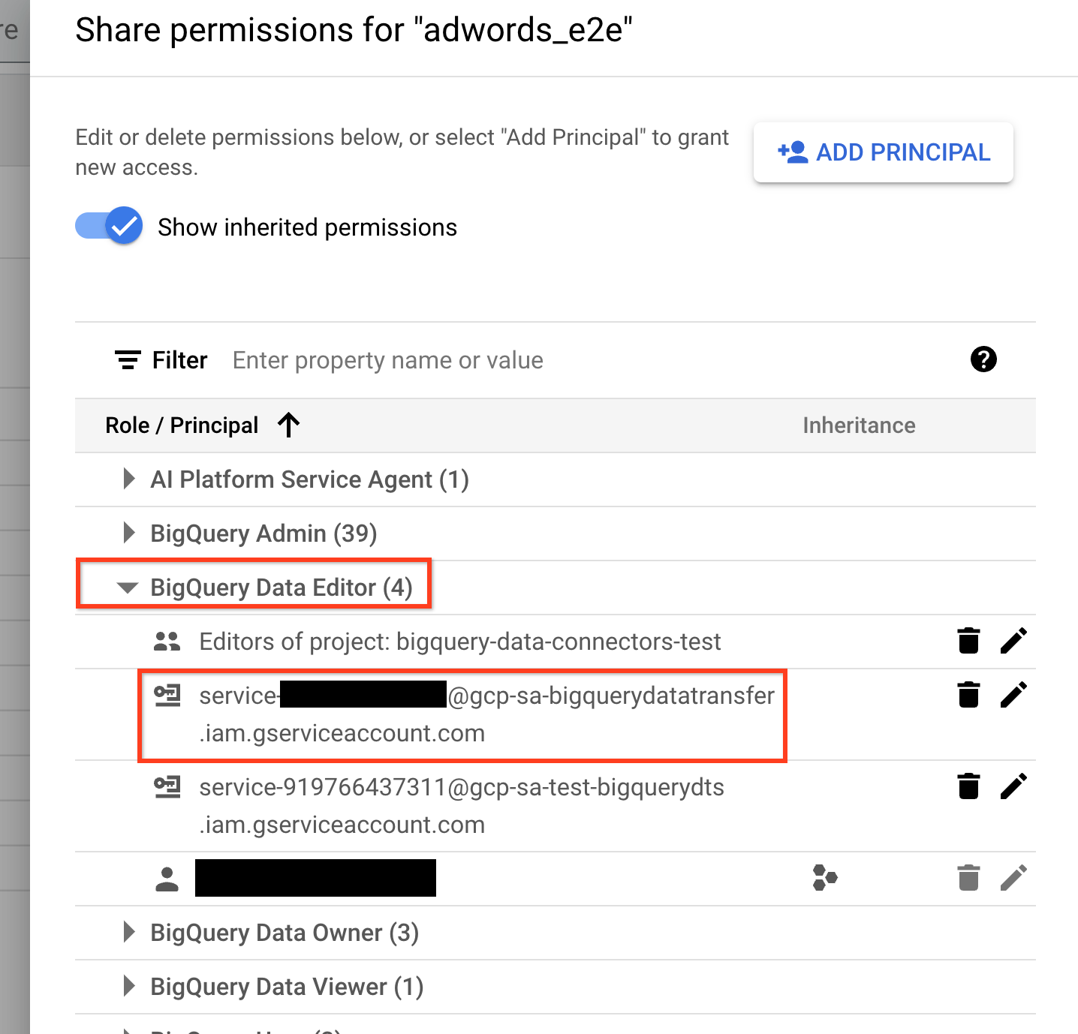Edit the gcp-sa-bigquerydatatransfer service account
1078x1034 pixels.
coord(1014,694)
